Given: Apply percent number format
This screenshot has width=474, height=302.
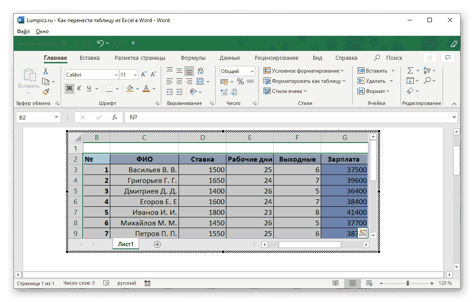Looking at the screenshot, I should (240, 81).
